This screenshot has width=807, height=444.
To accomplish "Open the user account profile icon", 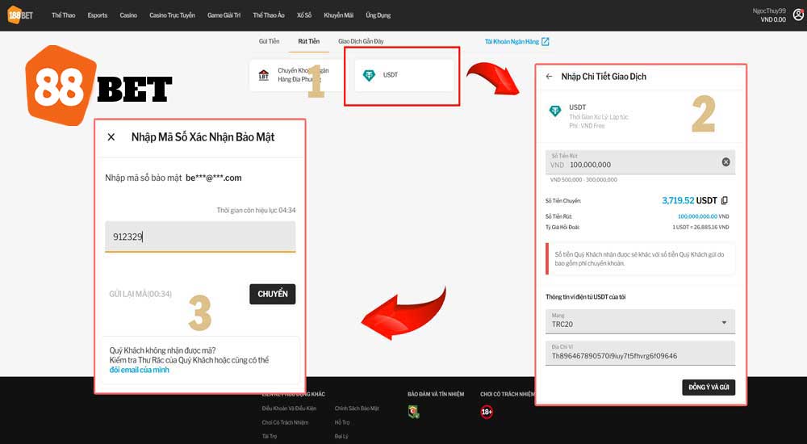I will (798, 15).
